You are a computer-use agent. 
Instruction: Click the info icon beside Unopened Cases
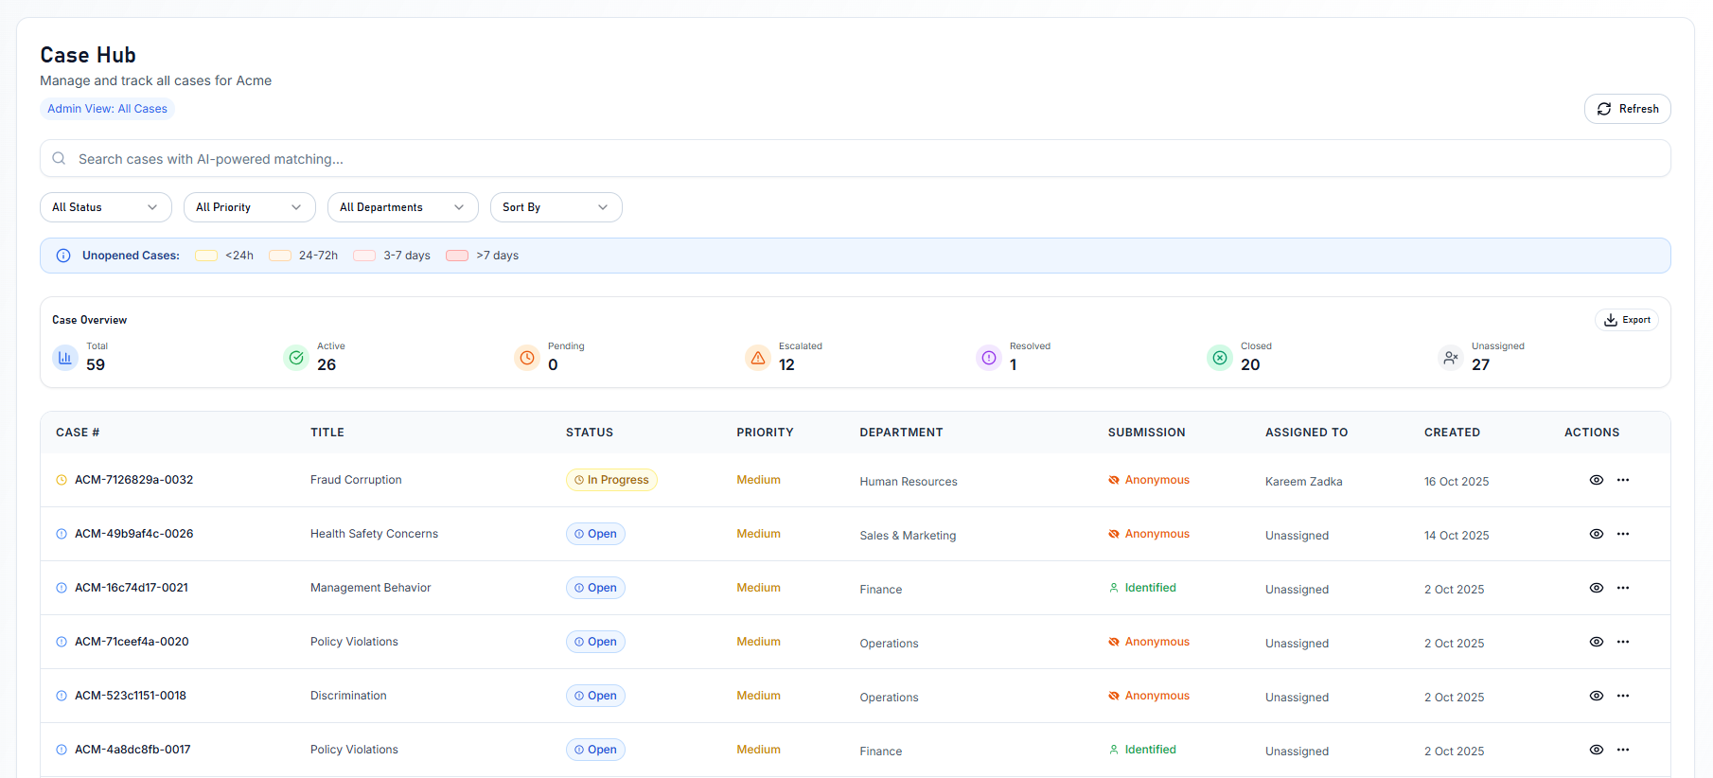(63, 256)
